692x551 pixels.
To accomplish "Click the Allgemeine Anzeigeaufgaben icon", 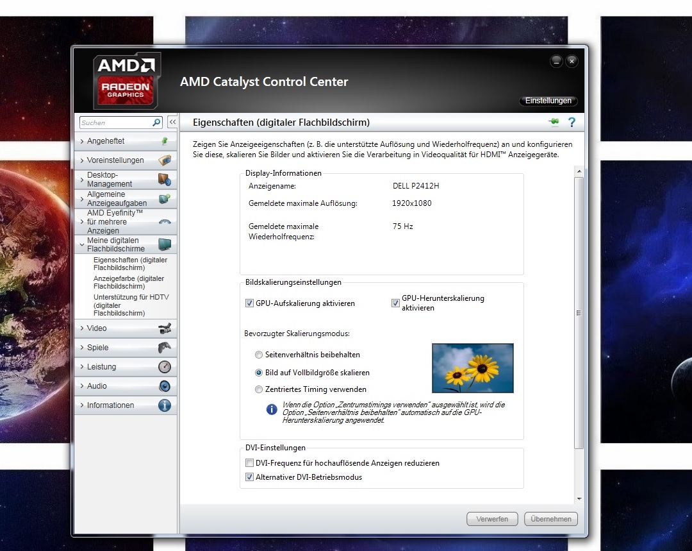I will (165, 198).
